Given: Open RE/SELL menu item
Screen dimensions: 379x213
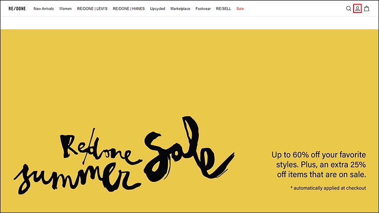Looking at the screenshot, I should (223, 9).
